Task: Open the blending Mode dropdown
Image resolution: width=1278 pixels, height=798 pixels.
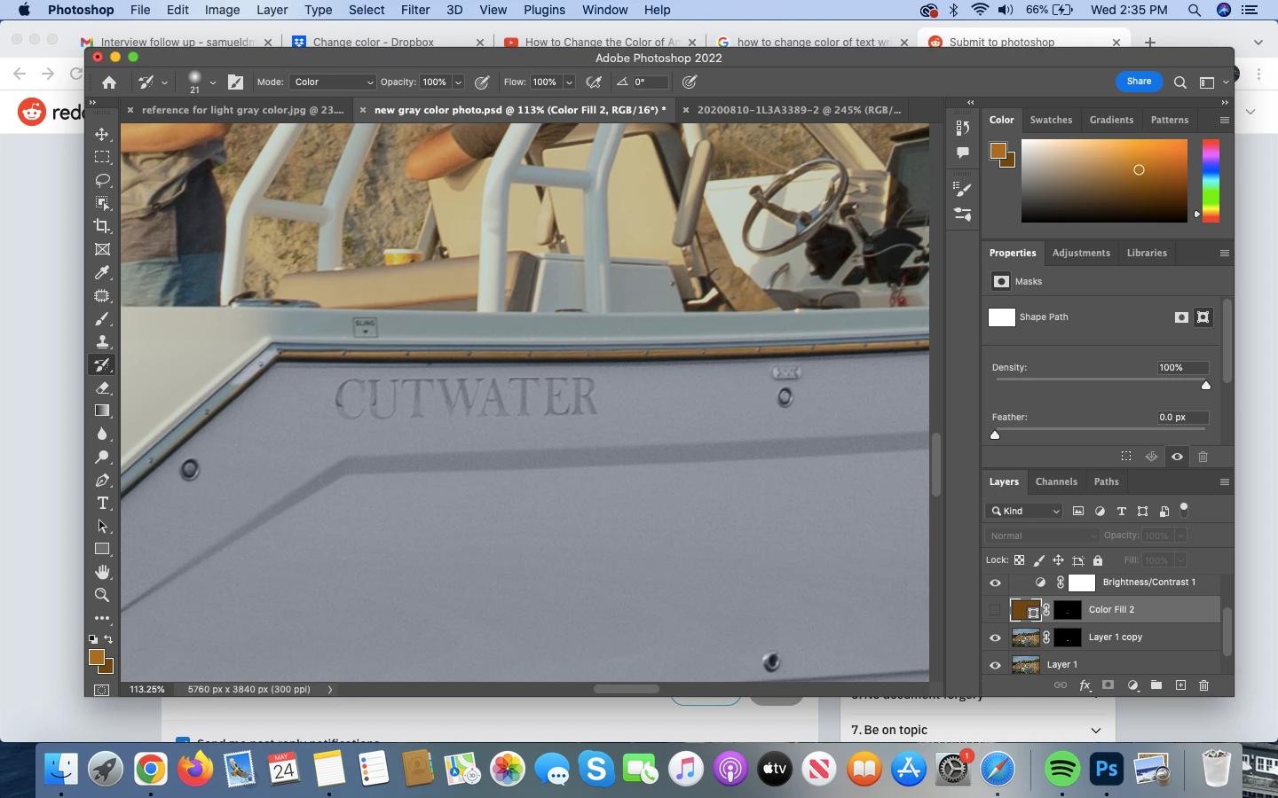Action: point(333,82)
